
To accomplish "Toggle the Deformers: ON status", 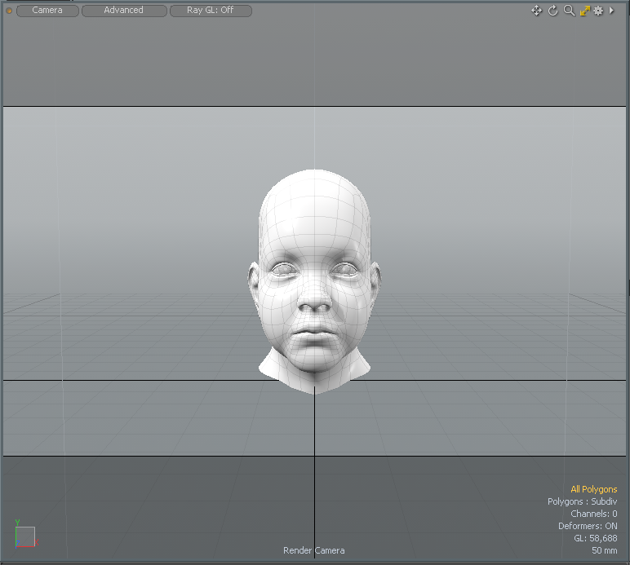I will 588,526.
